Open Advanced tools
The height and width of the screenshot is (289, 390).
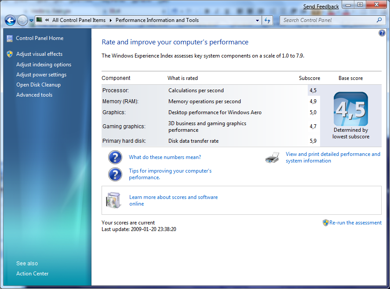(34, 95)
